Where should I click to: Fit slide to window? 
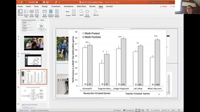click(87, 13)
